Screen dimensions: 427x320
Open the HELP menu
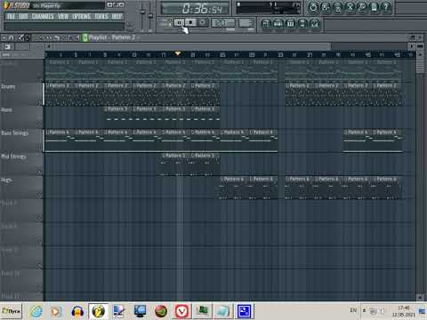pos(117,16)
